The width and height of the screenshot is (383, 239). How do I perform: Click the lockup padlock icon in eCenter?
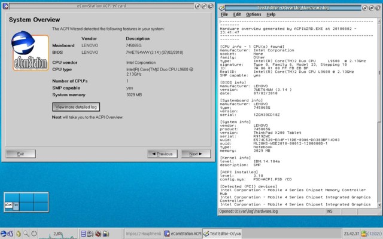point(19,234)
